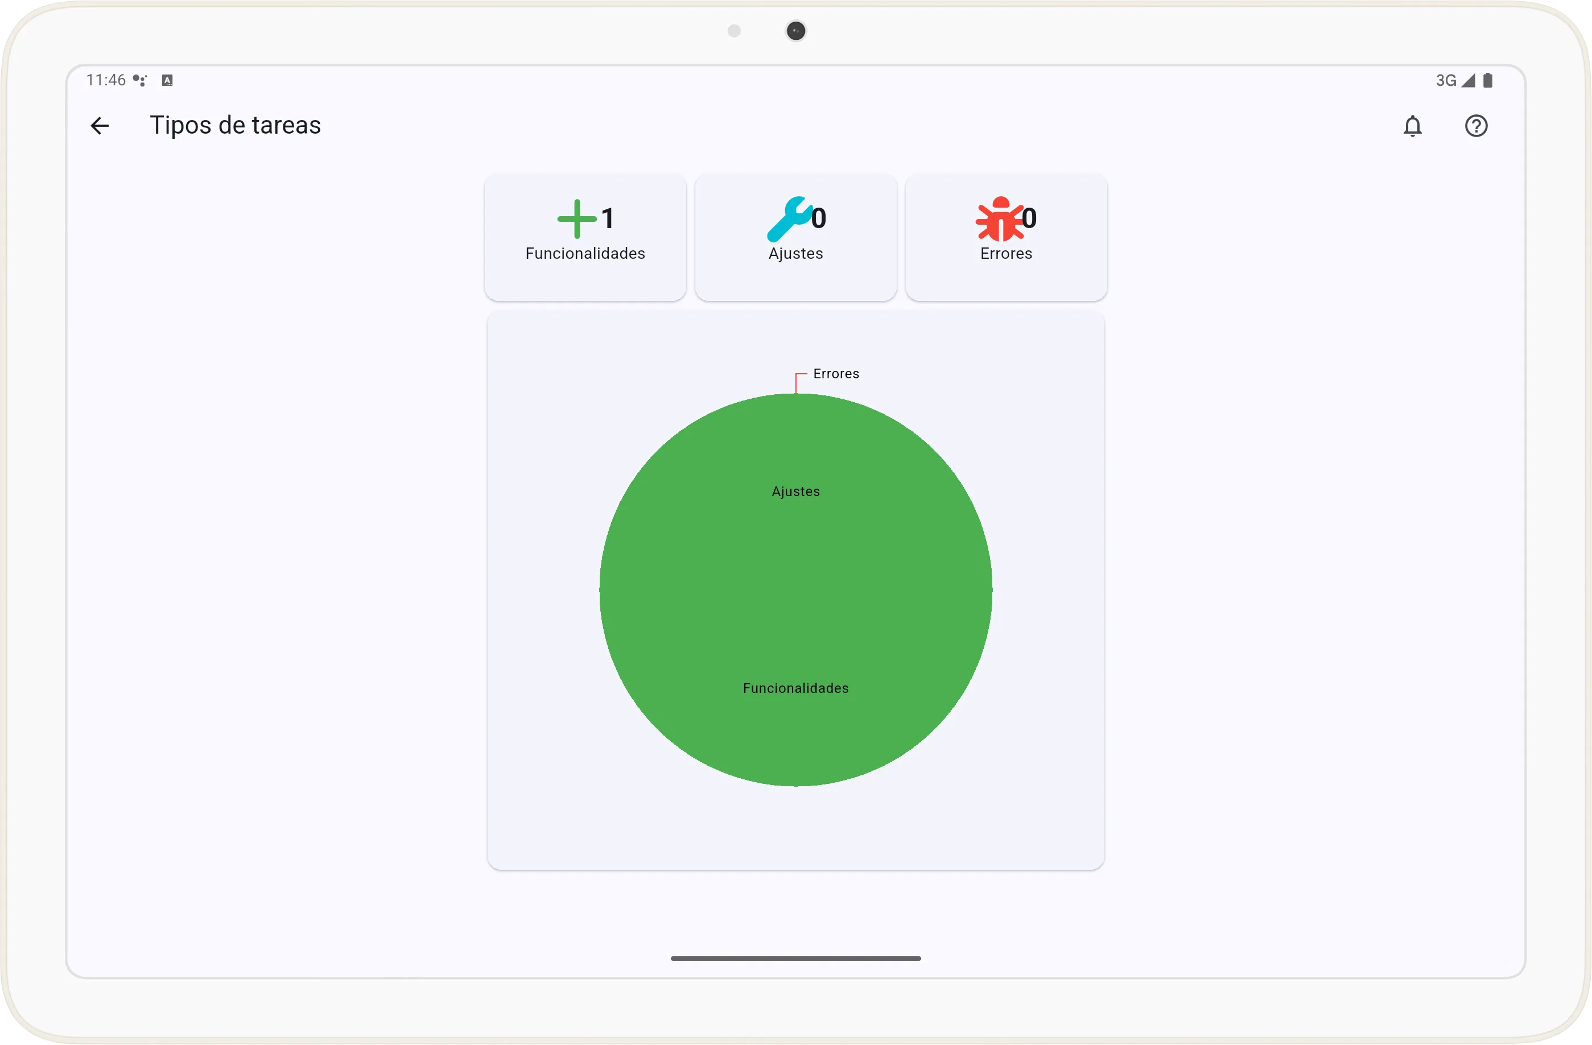The image size is (1592, 1045).
Task: Tap the bottom navigation handle bar
Action: point(795,958)
